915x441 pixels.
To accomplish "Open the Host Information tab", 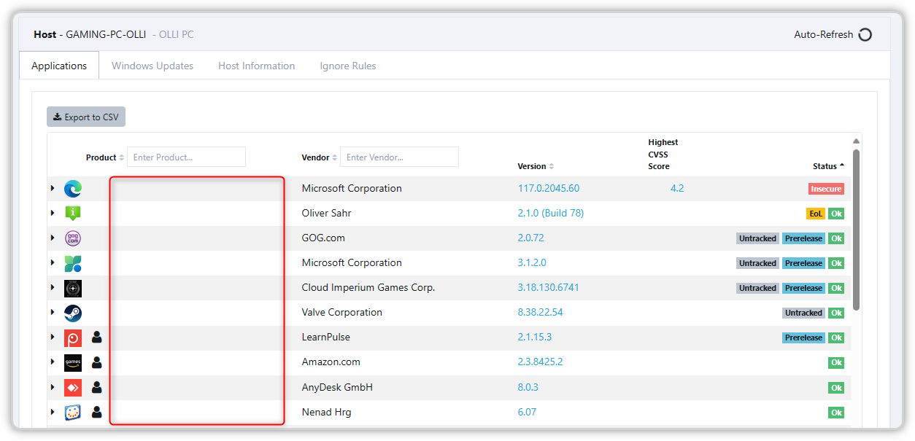I will coord(257,66).
